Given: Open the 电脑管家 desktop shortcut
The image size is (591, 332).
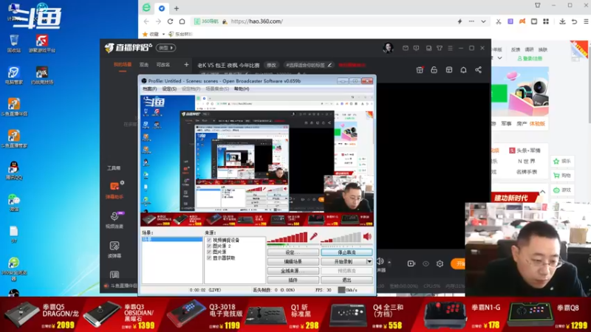Looking at the screenshot, I should 14,75.
